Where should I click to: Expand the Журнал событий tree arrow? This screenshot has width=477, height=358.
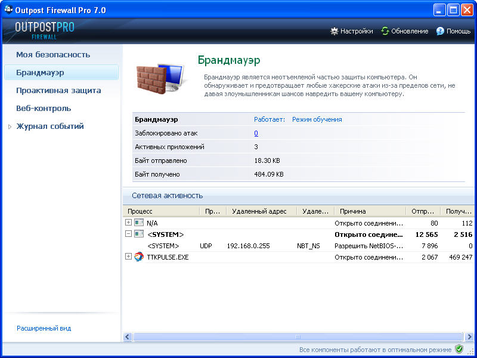10,126
